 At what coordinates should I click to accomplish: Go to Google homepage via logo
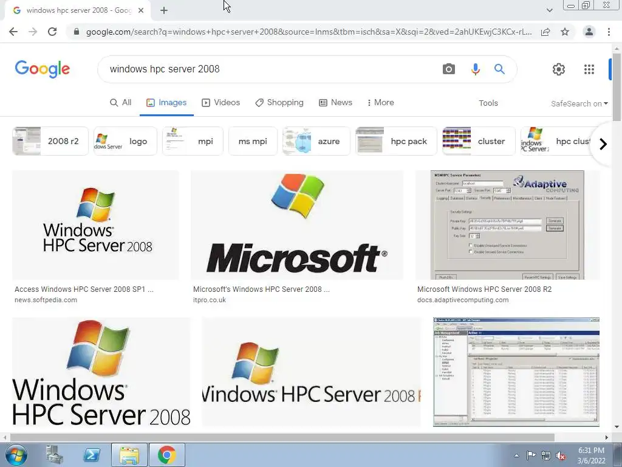coord(43,69)
